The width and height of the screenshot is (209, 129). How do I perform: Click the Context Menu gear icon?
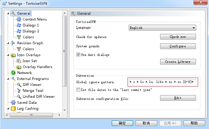[19, 19]
